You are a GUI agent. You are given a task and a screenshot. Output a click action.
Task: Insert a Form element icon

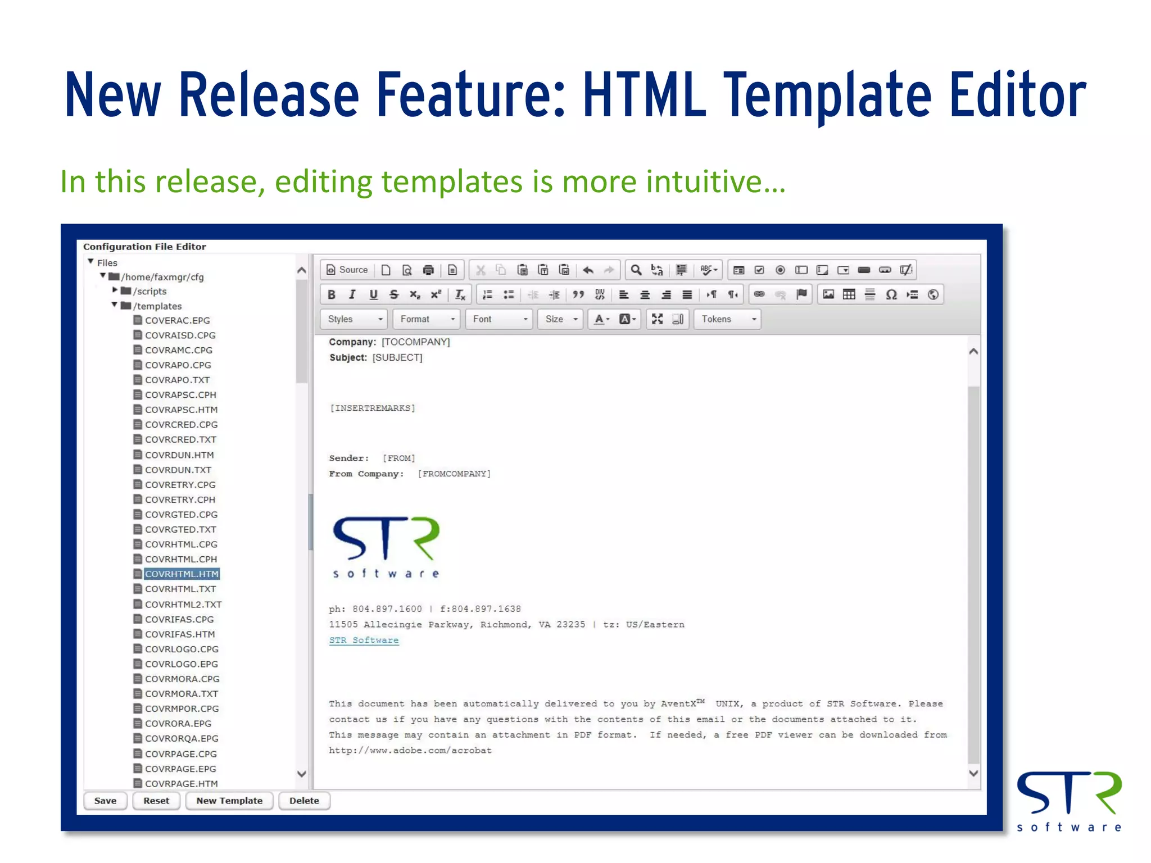[738, 270]
